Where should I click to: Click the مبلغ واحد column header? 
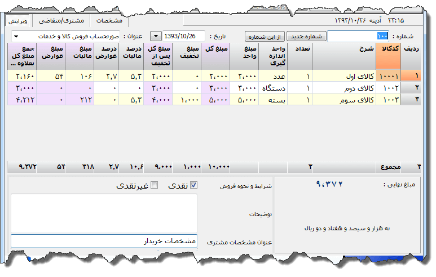245,56
